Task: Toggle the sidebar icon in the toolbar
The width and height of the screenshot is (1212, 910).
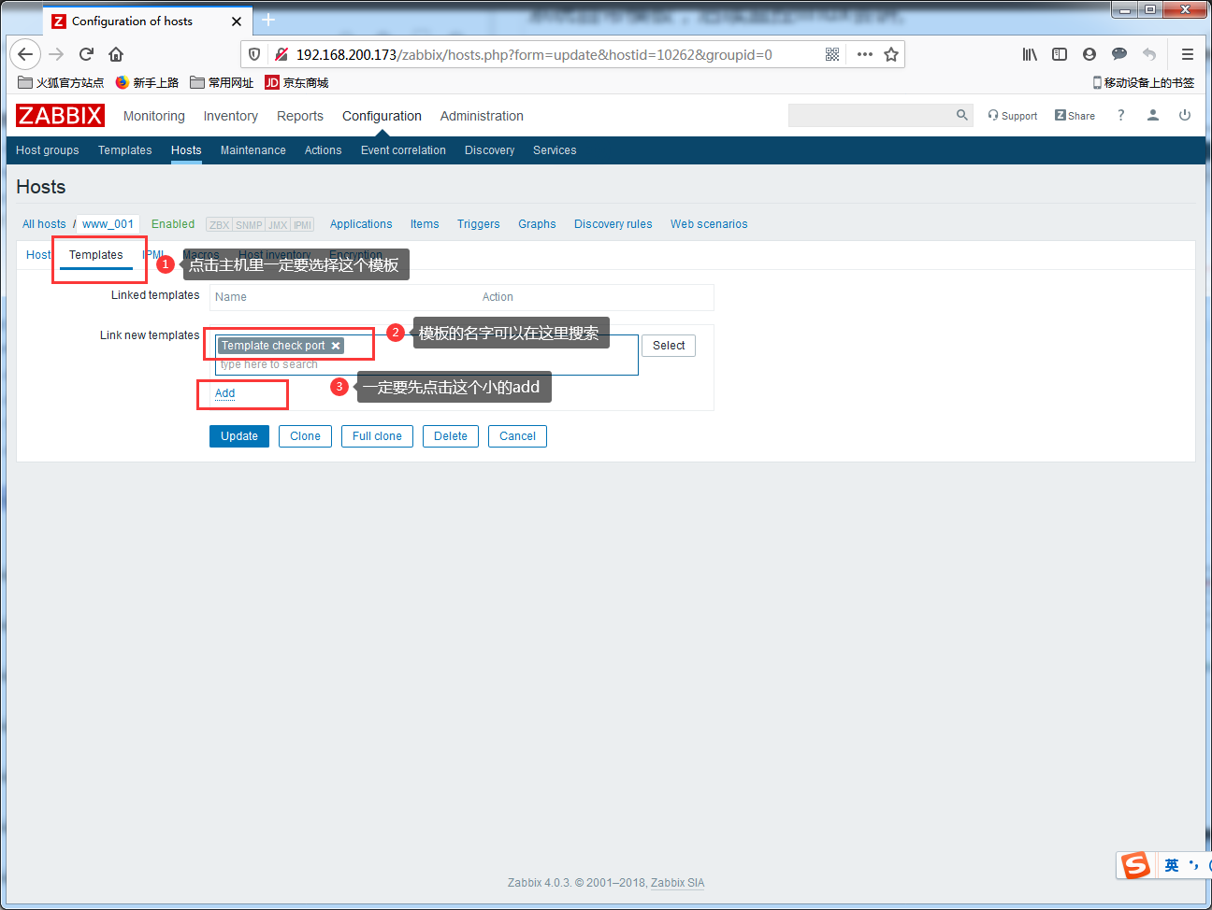Action: pyautogui.click(x=1060, y=54)
